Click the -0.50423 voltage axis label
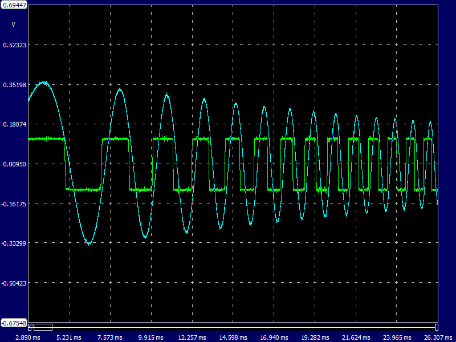Image resolution: width=456 pixels, height=342 pixels. [14, 283]
